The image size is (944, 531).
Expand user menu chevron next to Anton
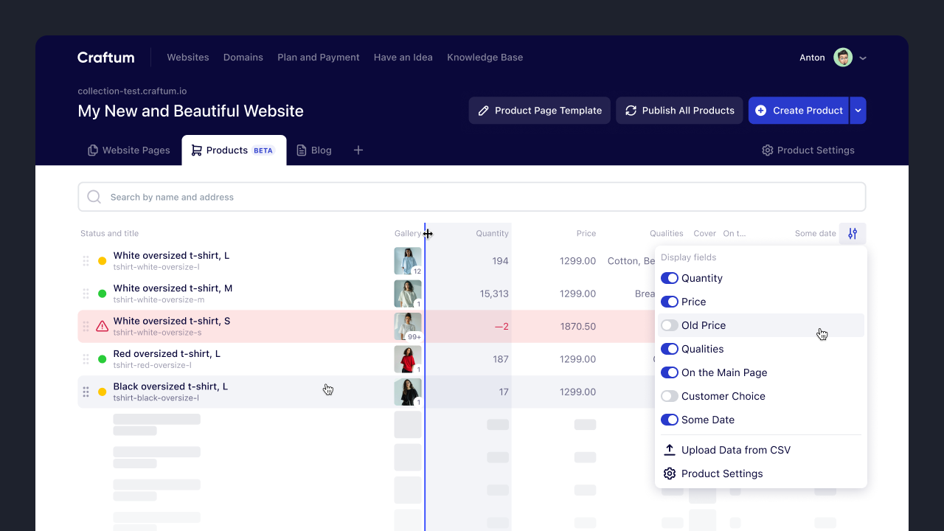pos(863,58)
